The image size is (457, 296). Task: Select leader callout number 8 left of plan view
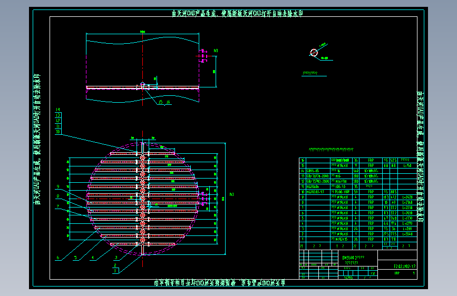pos(58,196)
